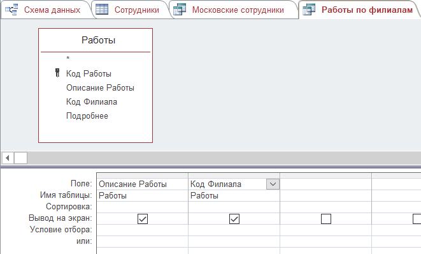Open the Код Филиала field dropdown

tap(273, 184)
